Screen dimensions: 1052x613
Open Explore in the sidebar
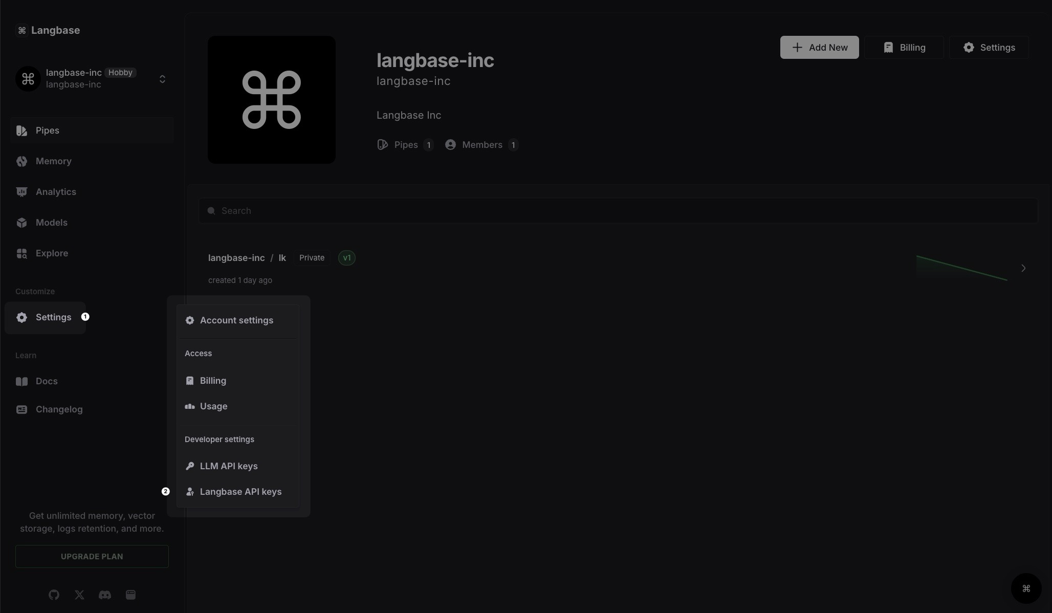(x=52, y=253)
